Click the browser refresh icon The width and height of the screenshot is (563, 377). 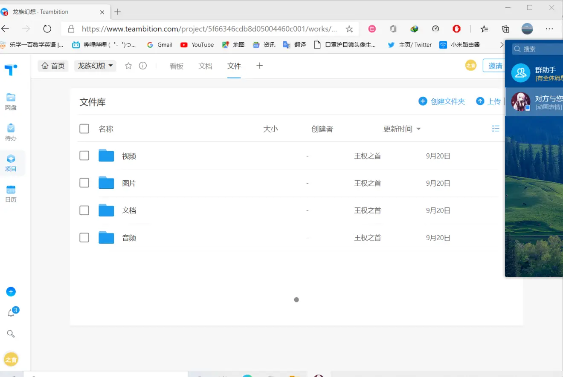(x=47, y=29)
